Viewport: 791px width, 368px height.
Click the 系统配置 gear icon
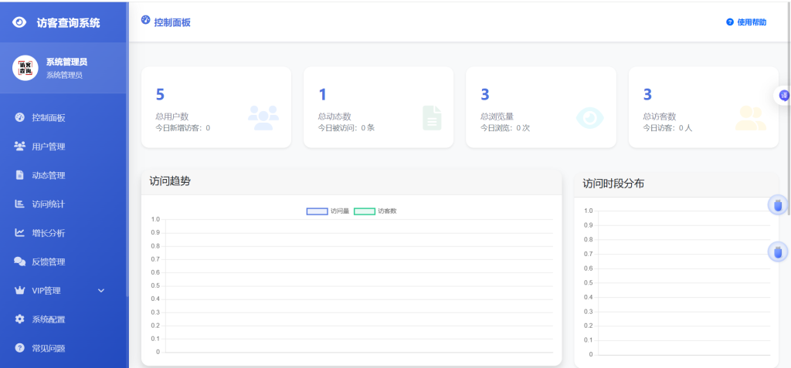tap(19, 319)
